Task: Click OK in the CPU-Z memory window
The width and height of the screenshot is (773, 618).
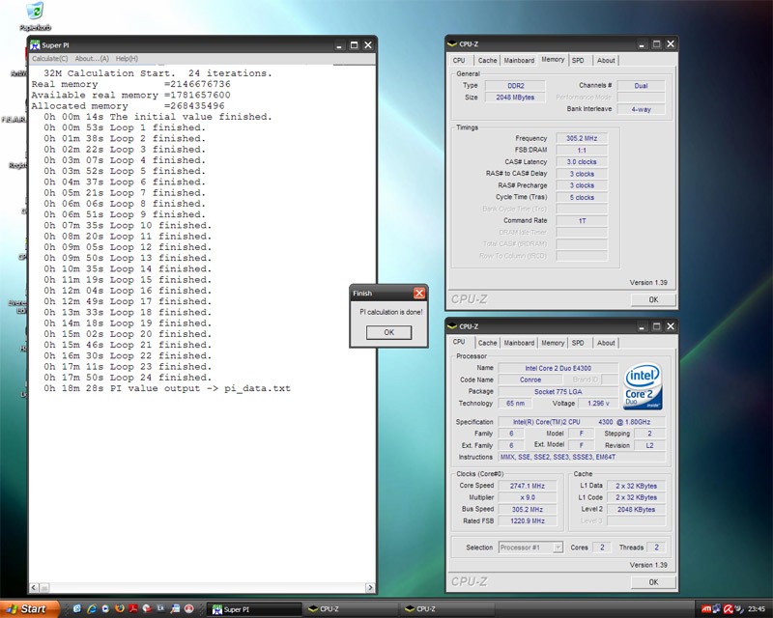Action: (653, 299)
